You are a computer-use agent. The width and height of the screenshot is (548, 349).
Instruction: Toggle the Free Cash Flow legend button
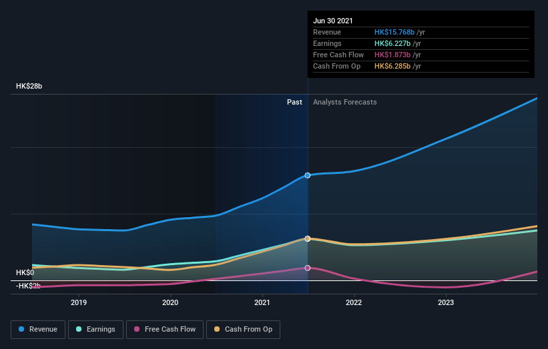[x=165, y=330]
